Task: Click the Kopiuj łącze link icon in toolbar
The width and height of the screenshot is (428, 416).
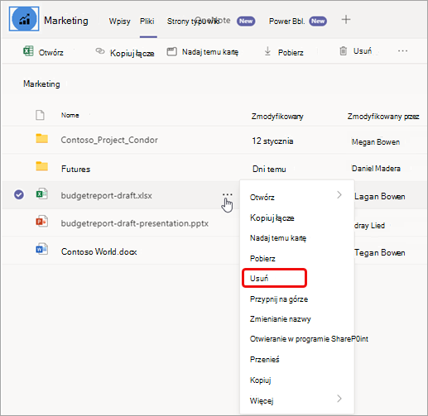Action: (x=100, y=51)
